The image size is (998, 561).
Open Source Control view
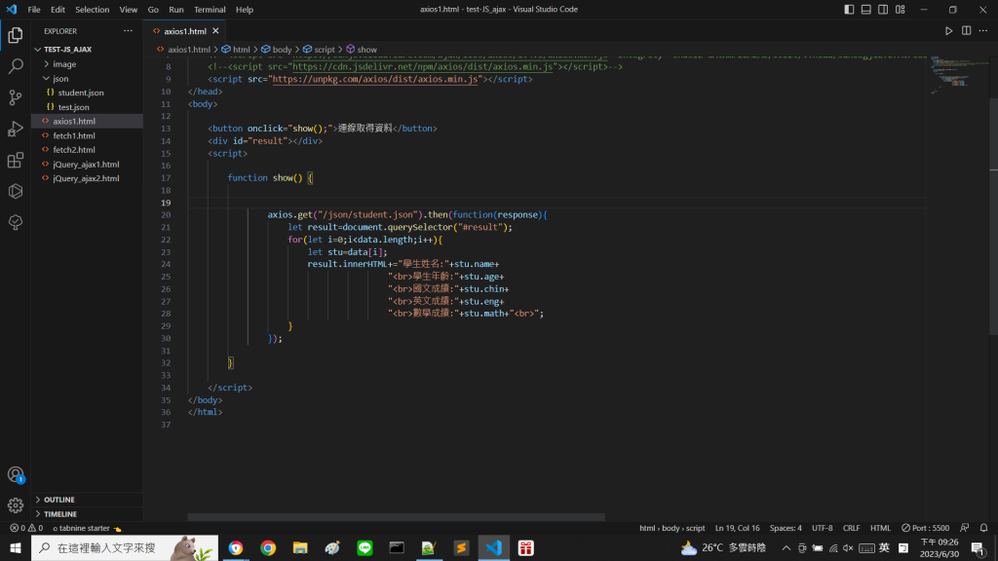pyautogui.click(x=16, y=97)
